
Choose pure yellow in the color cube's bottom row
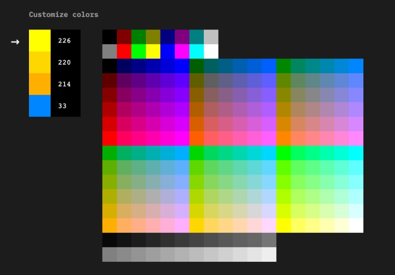pos(284,225)
